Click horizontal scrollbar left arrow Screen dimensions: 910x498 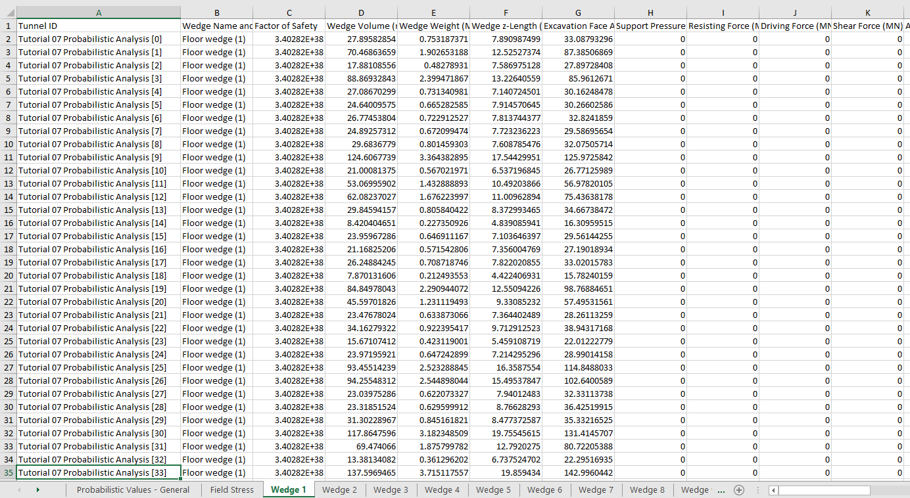[773, 490]
